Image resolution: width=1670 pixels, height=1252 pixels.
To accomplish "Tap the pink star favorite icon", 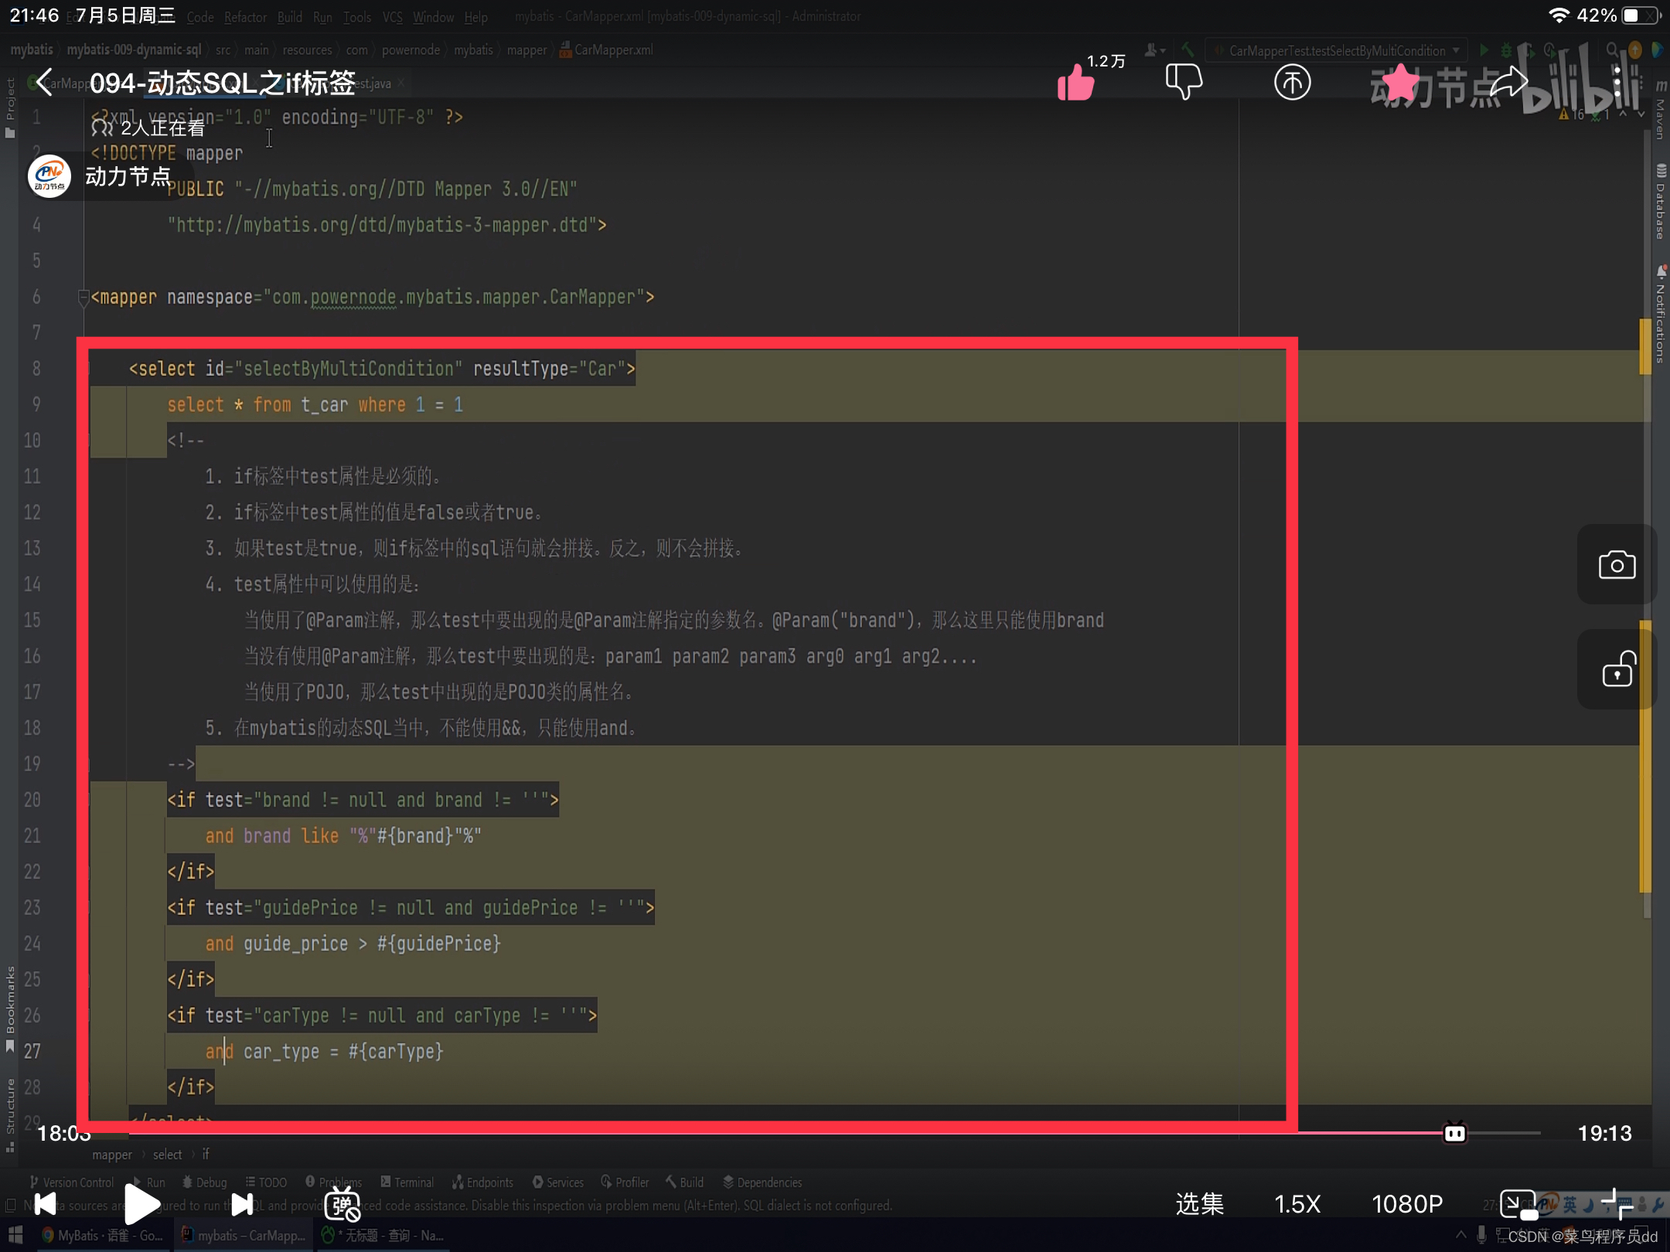I will click(1400, 83).
